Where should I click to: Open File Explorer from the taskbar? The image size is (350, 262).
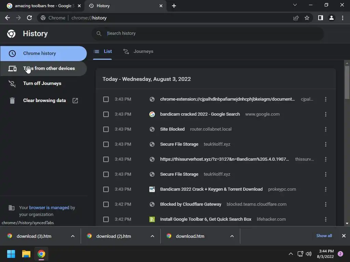[26, 254]
